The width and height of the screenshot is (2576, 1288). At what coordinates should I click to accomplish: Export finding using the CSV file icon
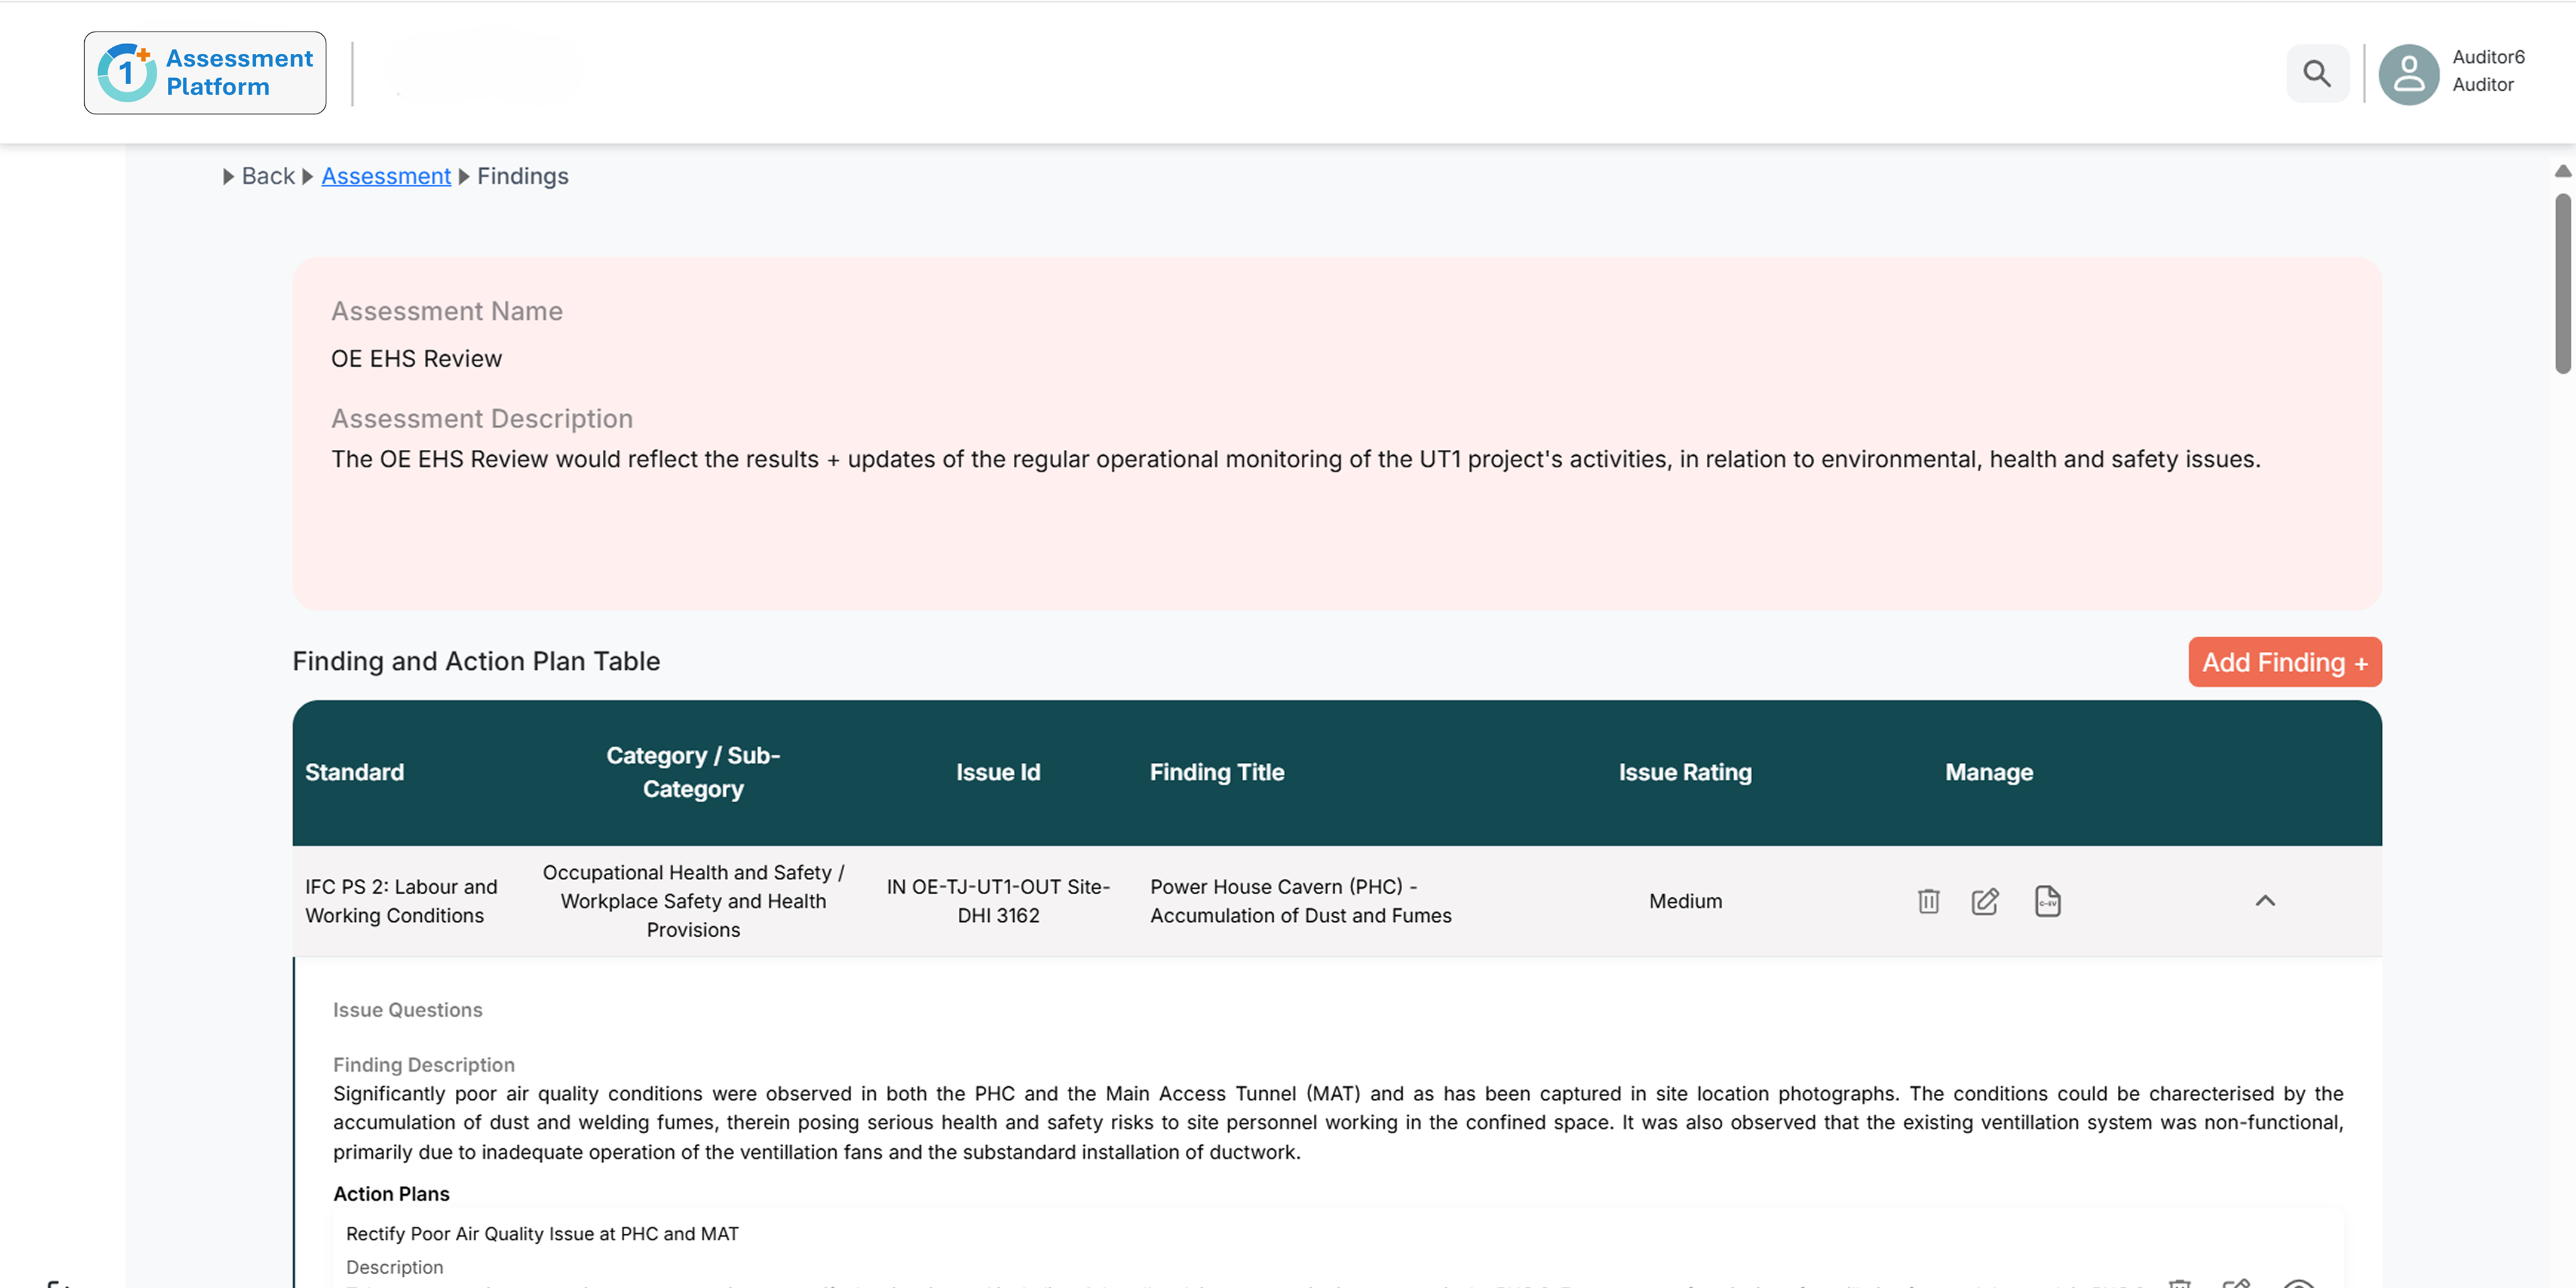coord(2047,901)
